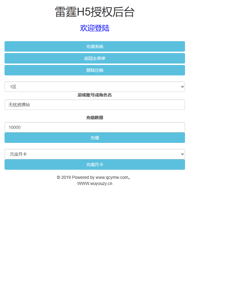245x293 pixels.
Task: Focus the 充值数量 field showing 10000
Action: [94, 127]
